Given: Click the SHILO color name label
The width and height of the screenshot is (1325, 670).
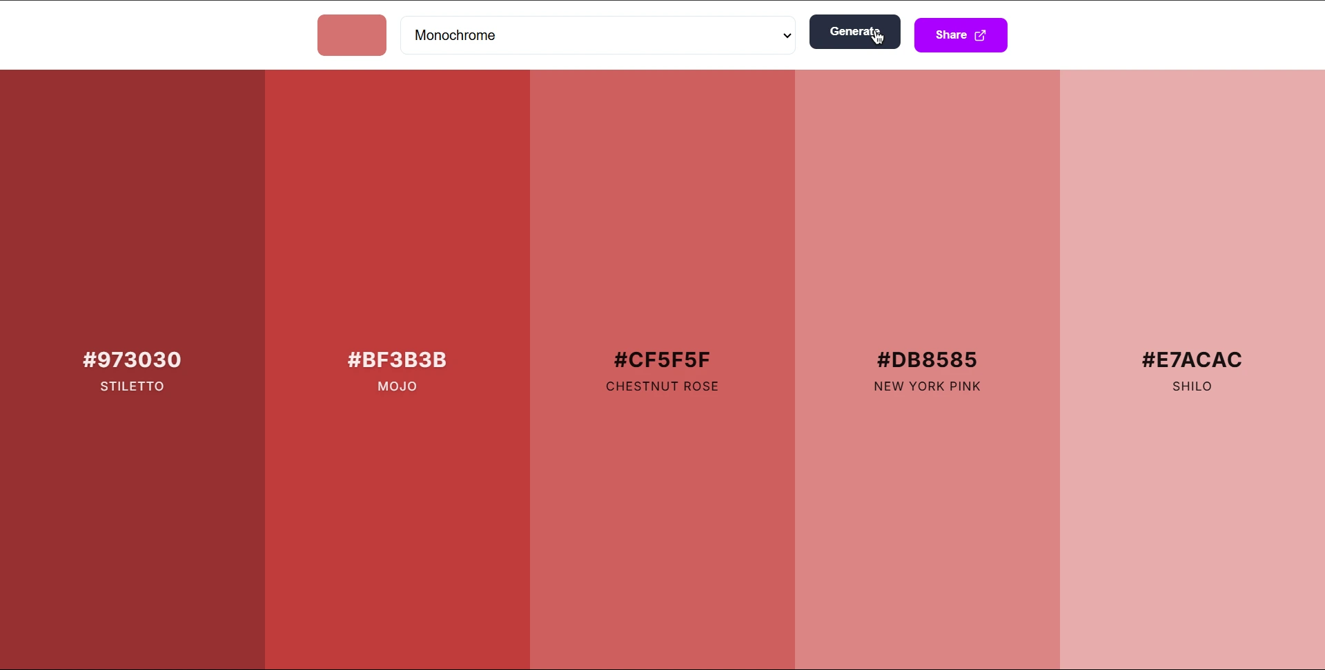Looking at the screenshot, I should pyautogui.click(x=1191, y=386).
